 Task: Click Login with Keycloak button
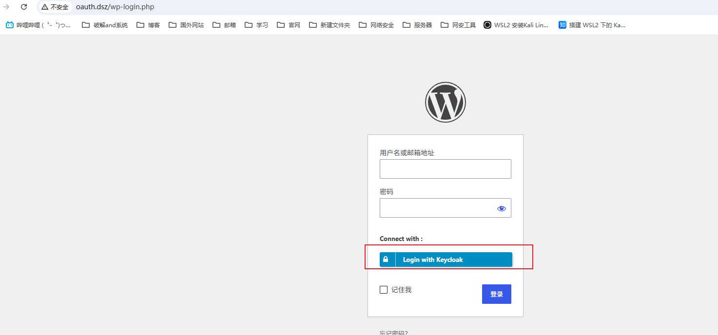tap(446, 260)
